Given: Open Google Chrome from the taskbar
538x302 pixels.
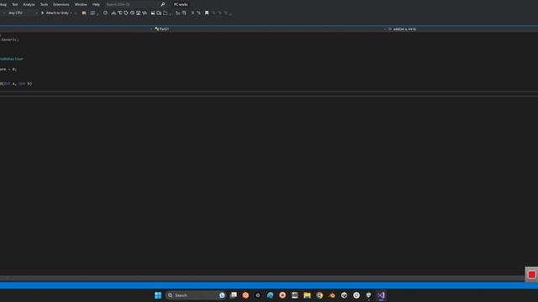Looking at the screenshot, I should pyautogui.click(x=319, y=295).
